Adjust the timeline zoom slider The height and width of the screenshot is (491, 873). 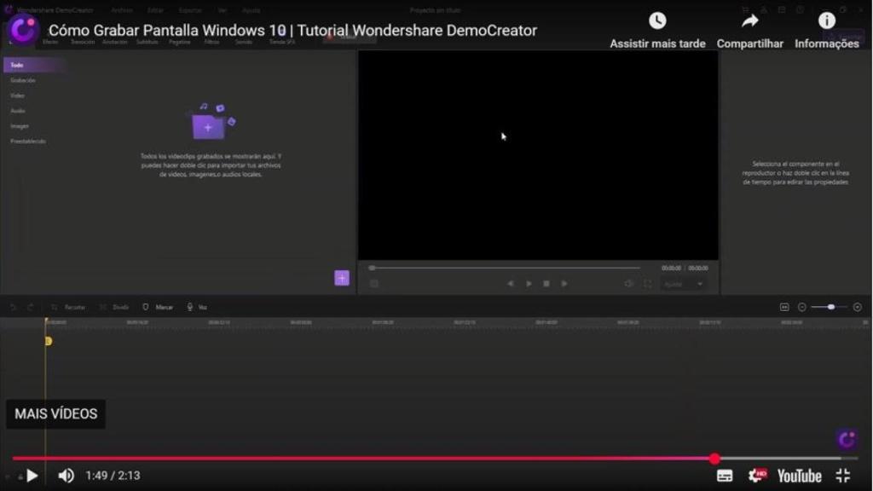point(829,307)
